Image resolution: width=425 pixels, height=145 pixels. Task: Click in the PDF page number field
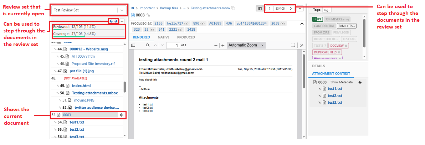click(x=173, y=45)
